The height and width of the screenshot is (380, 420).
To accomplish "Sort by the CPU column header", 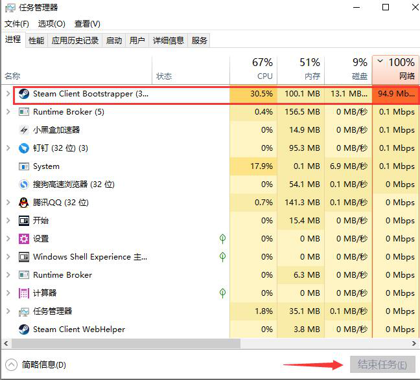I will [253, 69].
